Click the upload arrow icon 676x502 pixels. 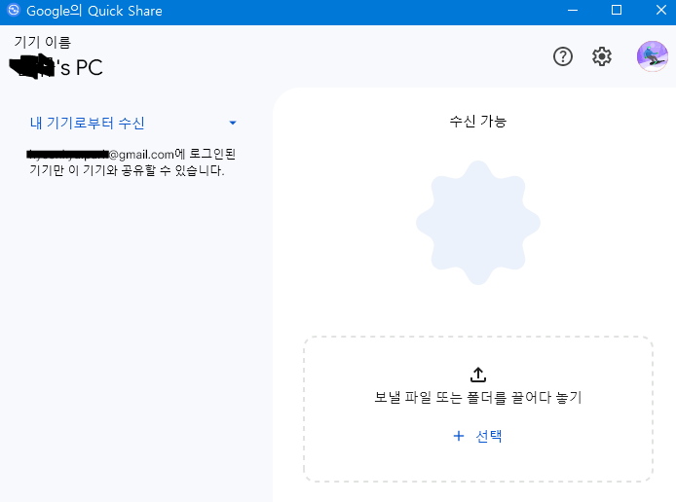[478, 375]
